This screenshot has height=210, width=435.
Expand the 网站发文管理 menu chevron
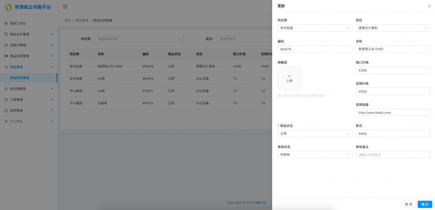52,34
